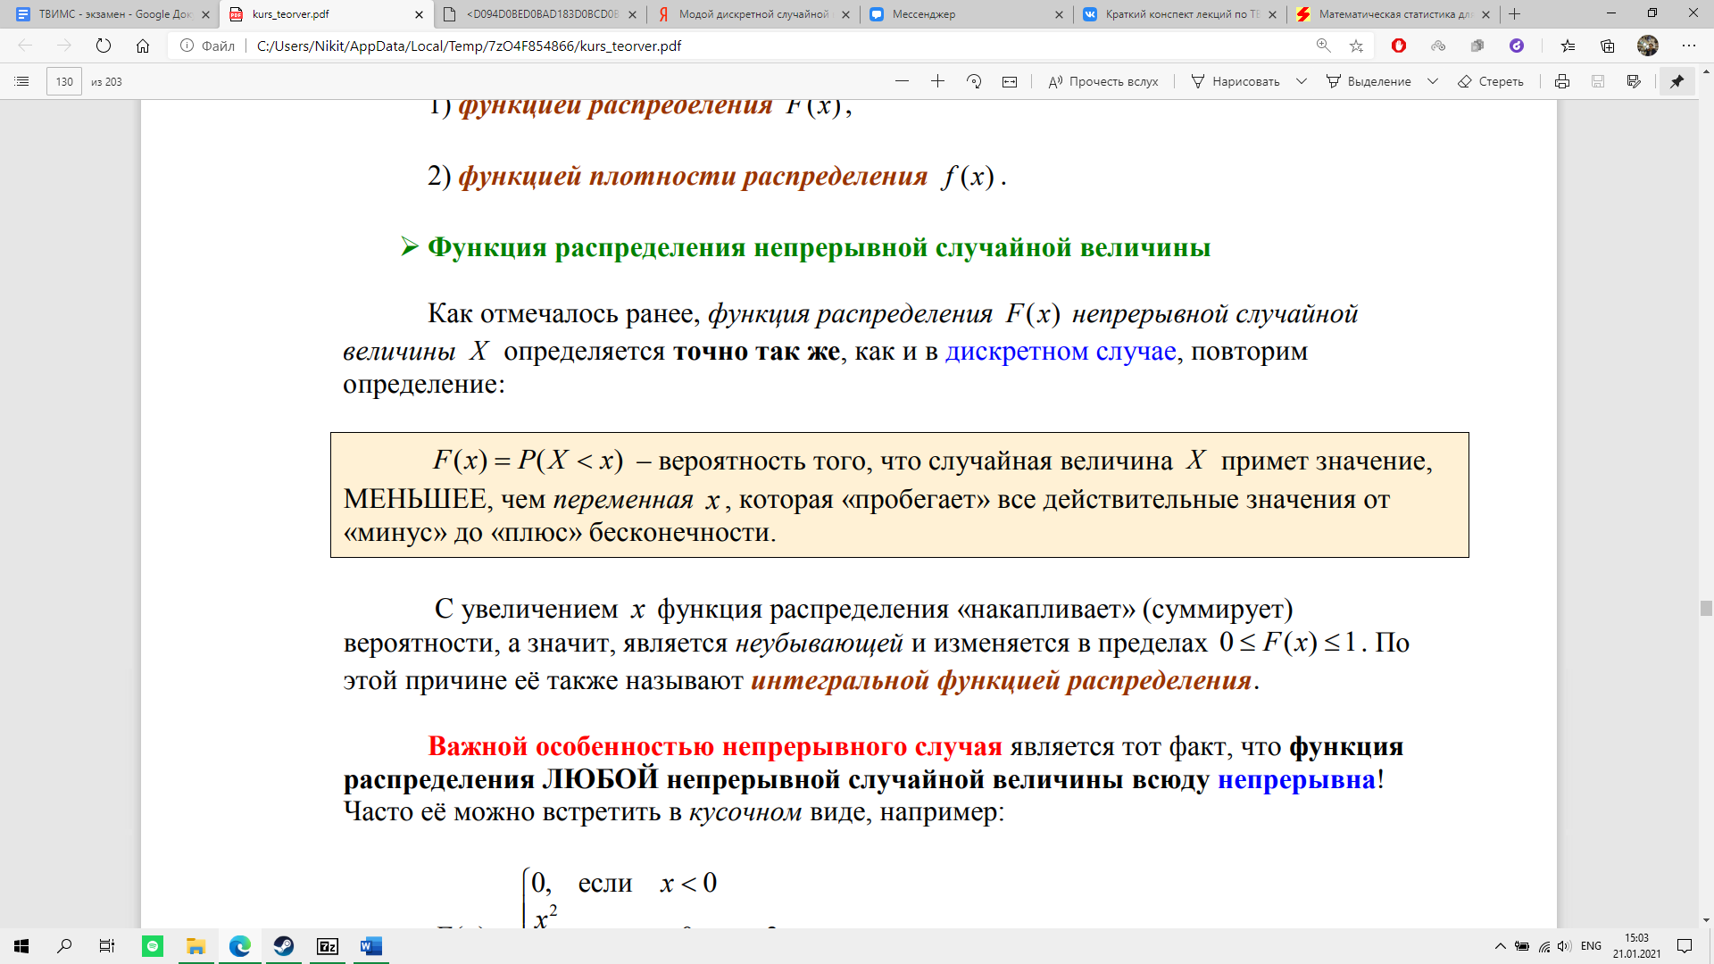Close the Мессенджер tab
The image size is (1714, 964).
[x=1059, y=14]
